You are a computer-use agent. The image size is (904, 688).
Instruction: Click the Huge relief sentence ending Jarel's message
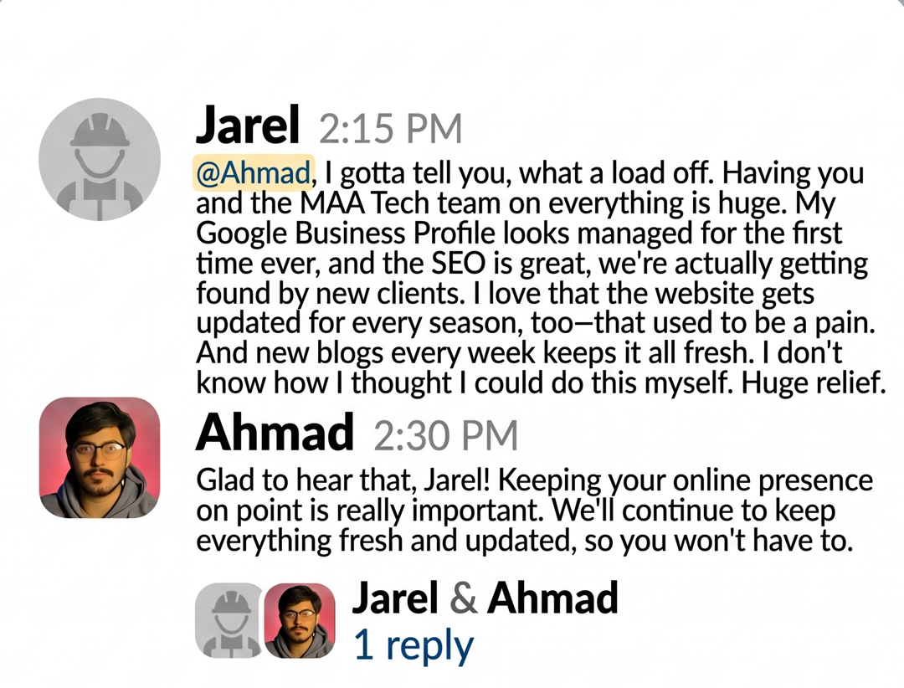tap(813, 383)
